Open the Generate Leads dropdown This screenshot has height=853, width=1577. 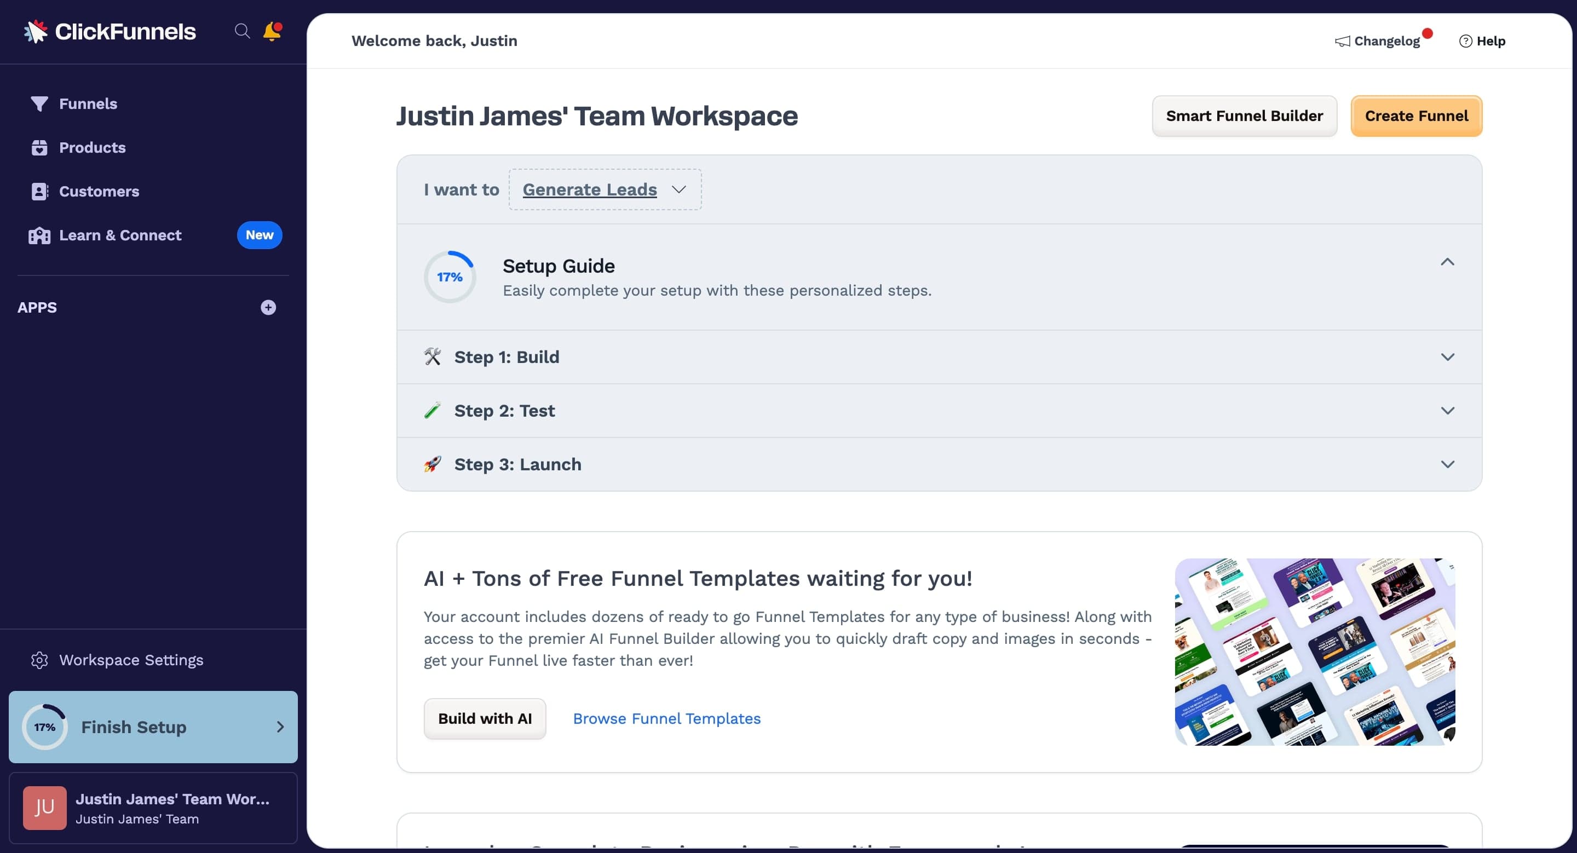pyautogui.click(x=605, y=189)
